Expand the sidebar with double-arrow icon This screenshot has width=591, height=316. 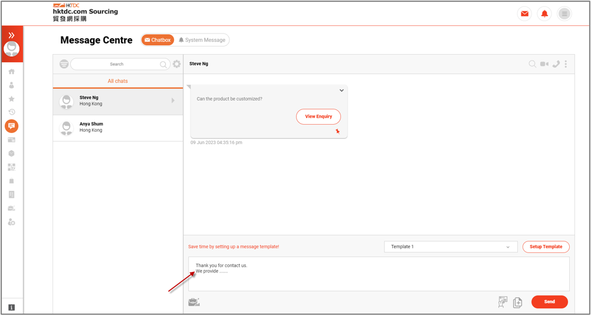pyautogui.click(x=12, y=35)
